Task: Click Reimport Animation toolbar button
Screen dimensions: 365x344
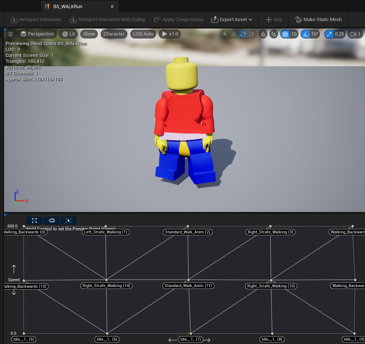Action: [x=36, y=20]
